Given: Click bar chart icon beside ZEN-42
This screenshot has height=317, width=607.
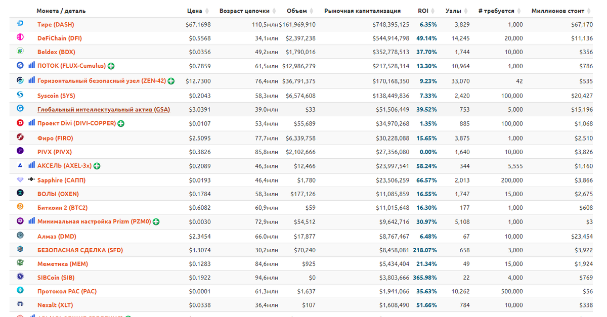Looking at the screenshot, I should click(x=32, y=80).
